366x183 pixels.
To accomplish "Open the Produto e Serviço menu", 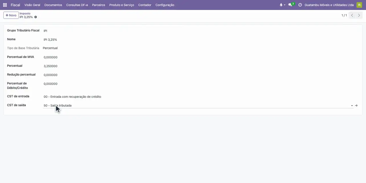I will tap(122, 5).
